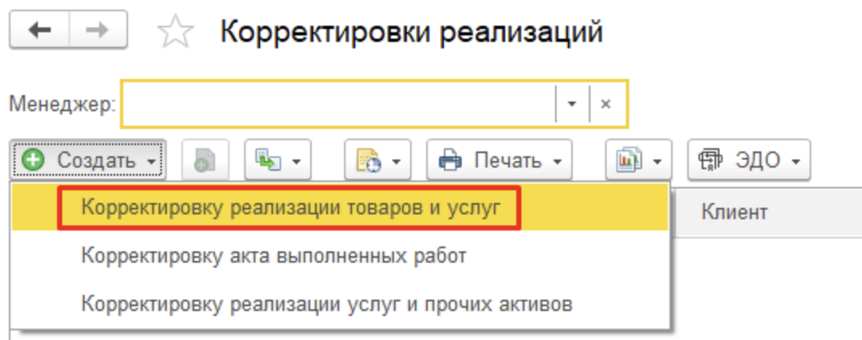Image resolution: width=862 pixels, height=340 pixels.
Task: Click the Клиент column header
Action: pyautogui.click(x=734, y=212)
